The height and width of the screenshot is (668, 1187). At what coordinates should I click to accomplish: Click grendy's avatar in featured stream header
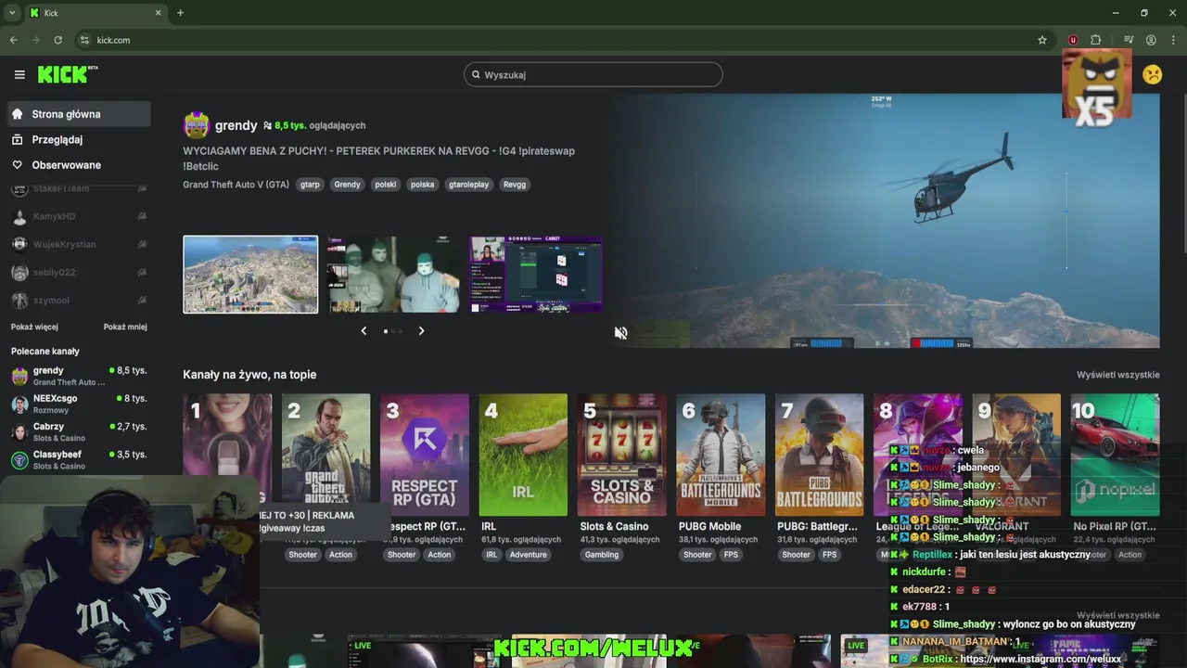click(x=196, y=125)
